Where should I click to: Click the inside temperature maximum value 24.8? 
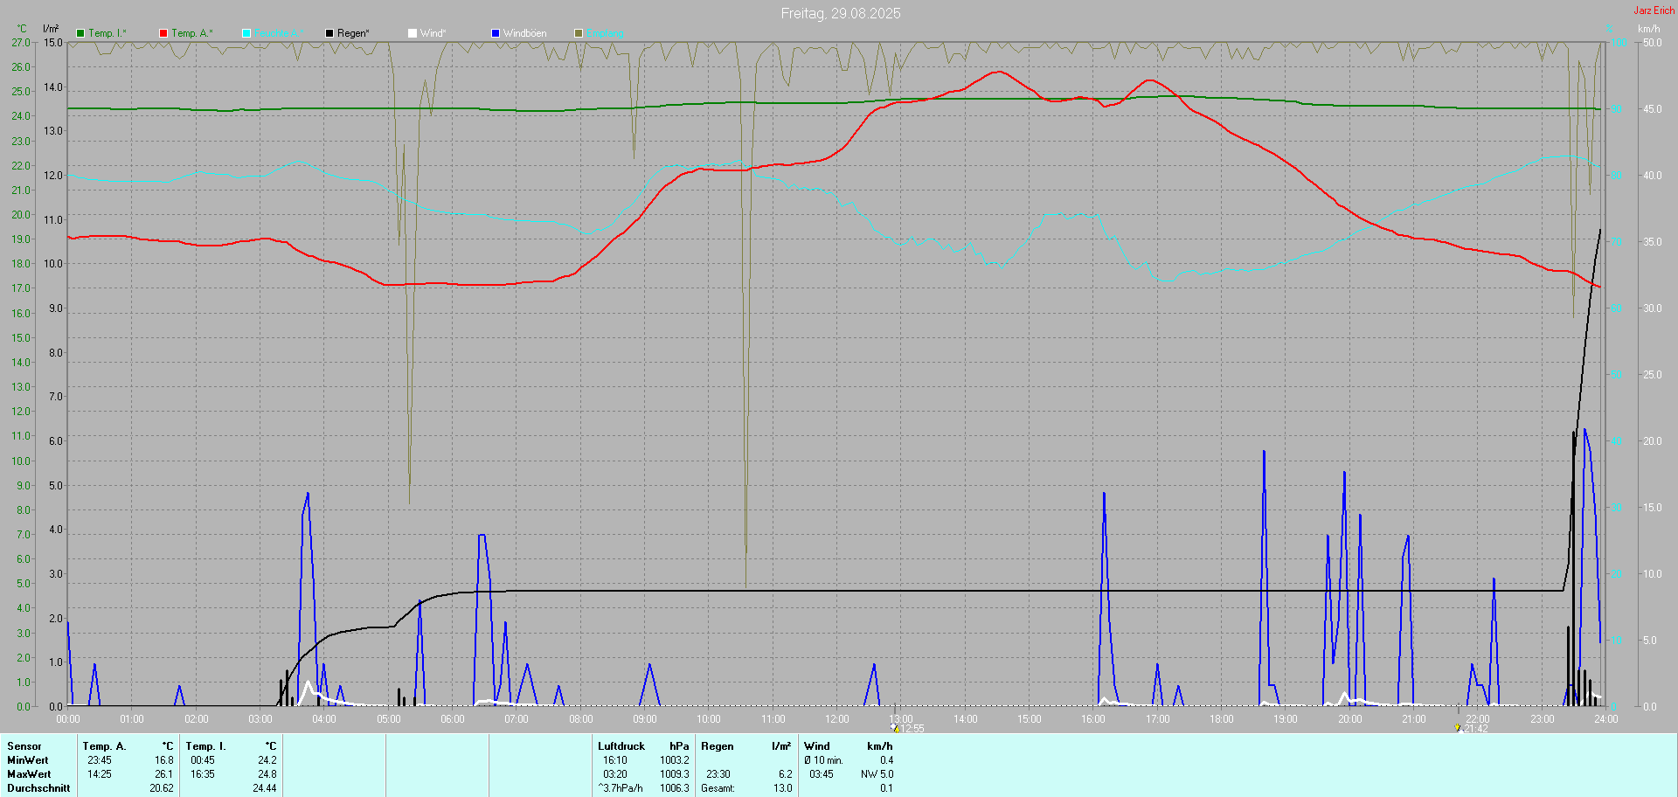tap(267, 774)
